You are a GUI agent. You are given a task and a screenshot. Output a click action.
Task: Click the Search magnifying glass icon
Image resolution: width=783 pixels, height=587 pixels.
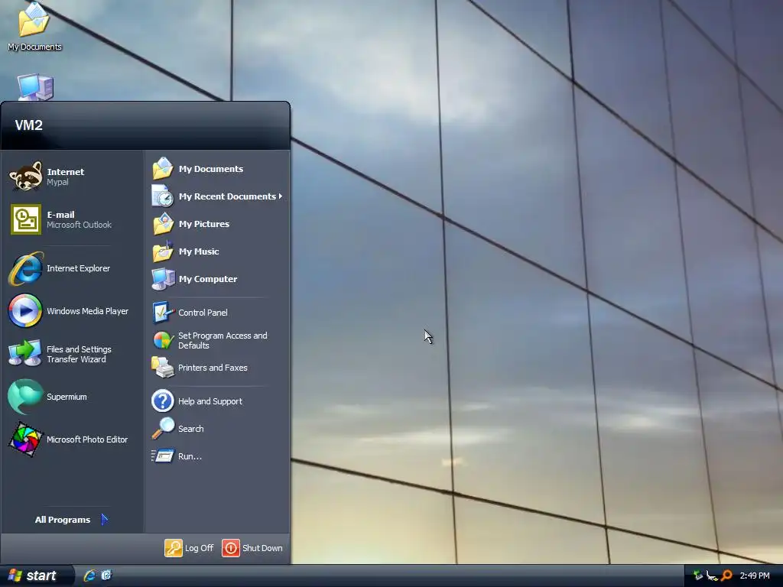coord(164,428)
